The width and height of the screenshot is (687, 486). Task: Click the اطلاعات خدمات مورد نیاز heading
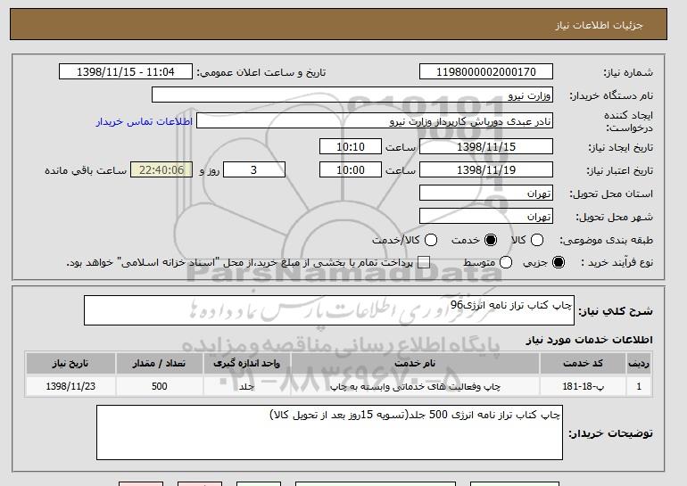tap(589, 340)
